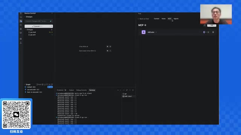Switch to the Rules tab

coord(163,19)
